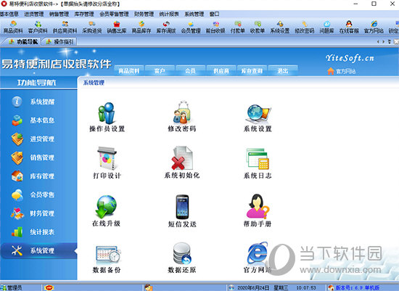
Task: Open 商品库存 toolbar icon
Action: tap(141, 28)
